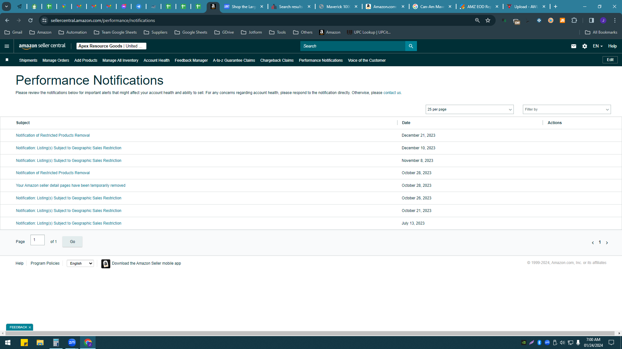Go to next page arrow in pagination
The width and height of the screenshot is (622, 349).
point(607,243)
